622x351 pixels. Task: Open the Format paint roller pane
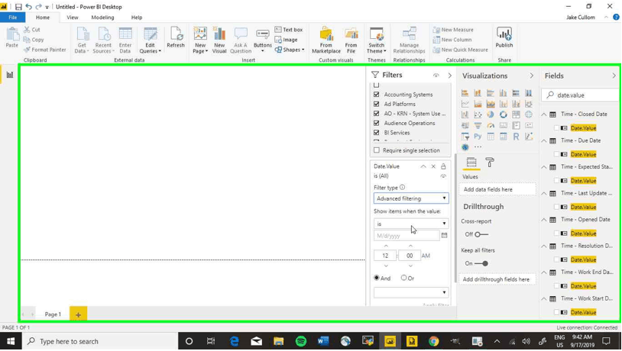(490, 163)
